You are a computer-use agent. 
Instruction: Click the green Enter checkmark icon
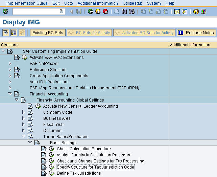tap(5, 12)
